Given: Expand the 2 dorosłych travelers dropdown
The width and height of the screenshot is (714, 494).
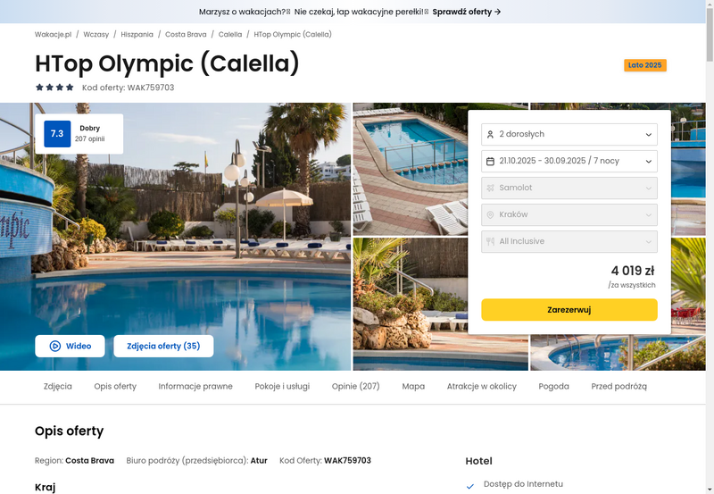Looking at the screenshot, I should (x=569, y=134).
